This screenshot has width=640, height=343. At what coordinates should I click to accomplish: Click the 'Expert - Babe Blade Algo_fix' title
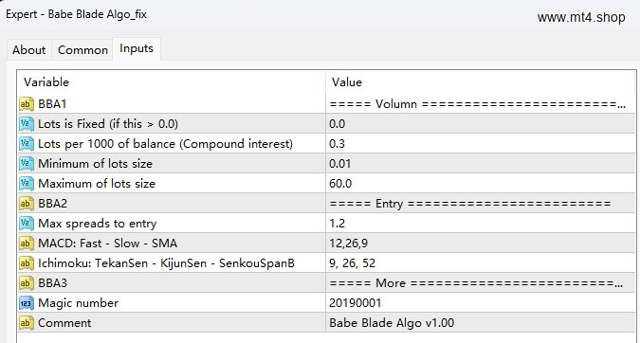tap(76, 14)
